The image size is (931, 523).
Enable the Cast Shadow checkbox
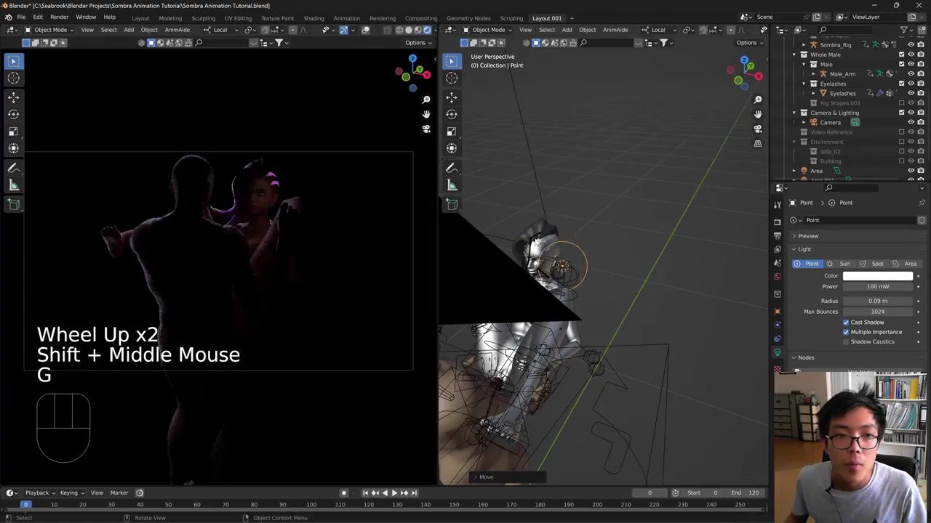(846, 322)
